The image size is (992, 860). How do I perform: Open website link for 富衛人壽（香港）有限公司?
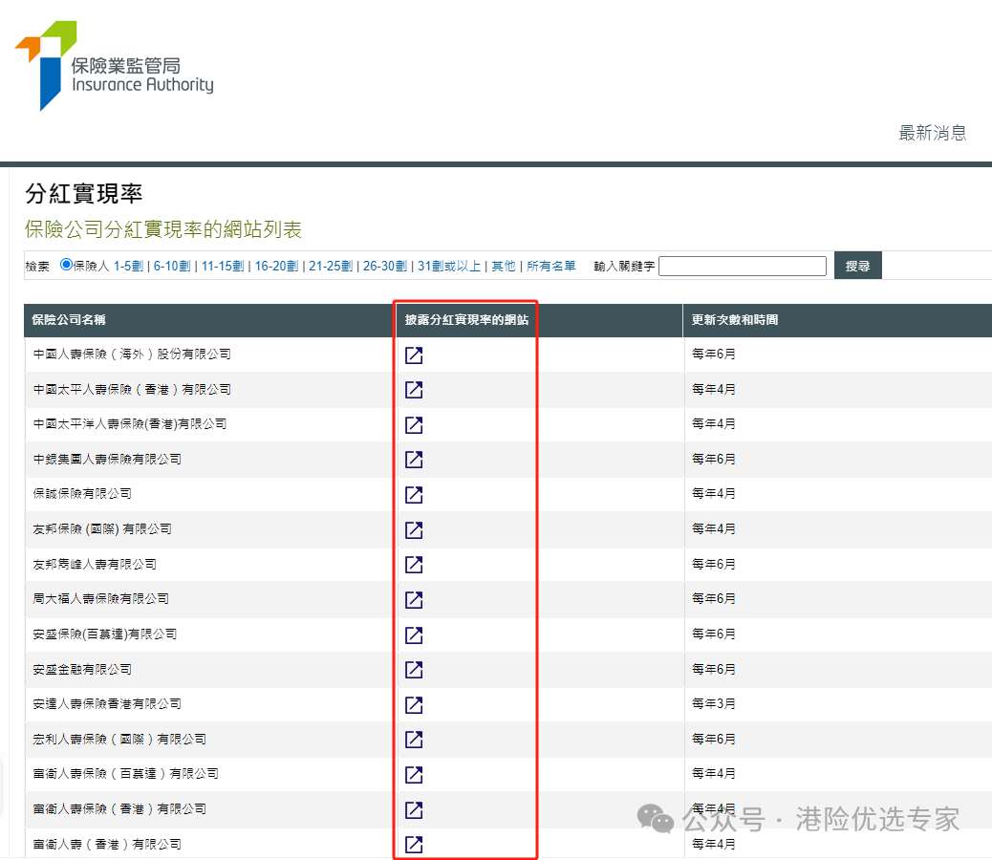point(414,844)
